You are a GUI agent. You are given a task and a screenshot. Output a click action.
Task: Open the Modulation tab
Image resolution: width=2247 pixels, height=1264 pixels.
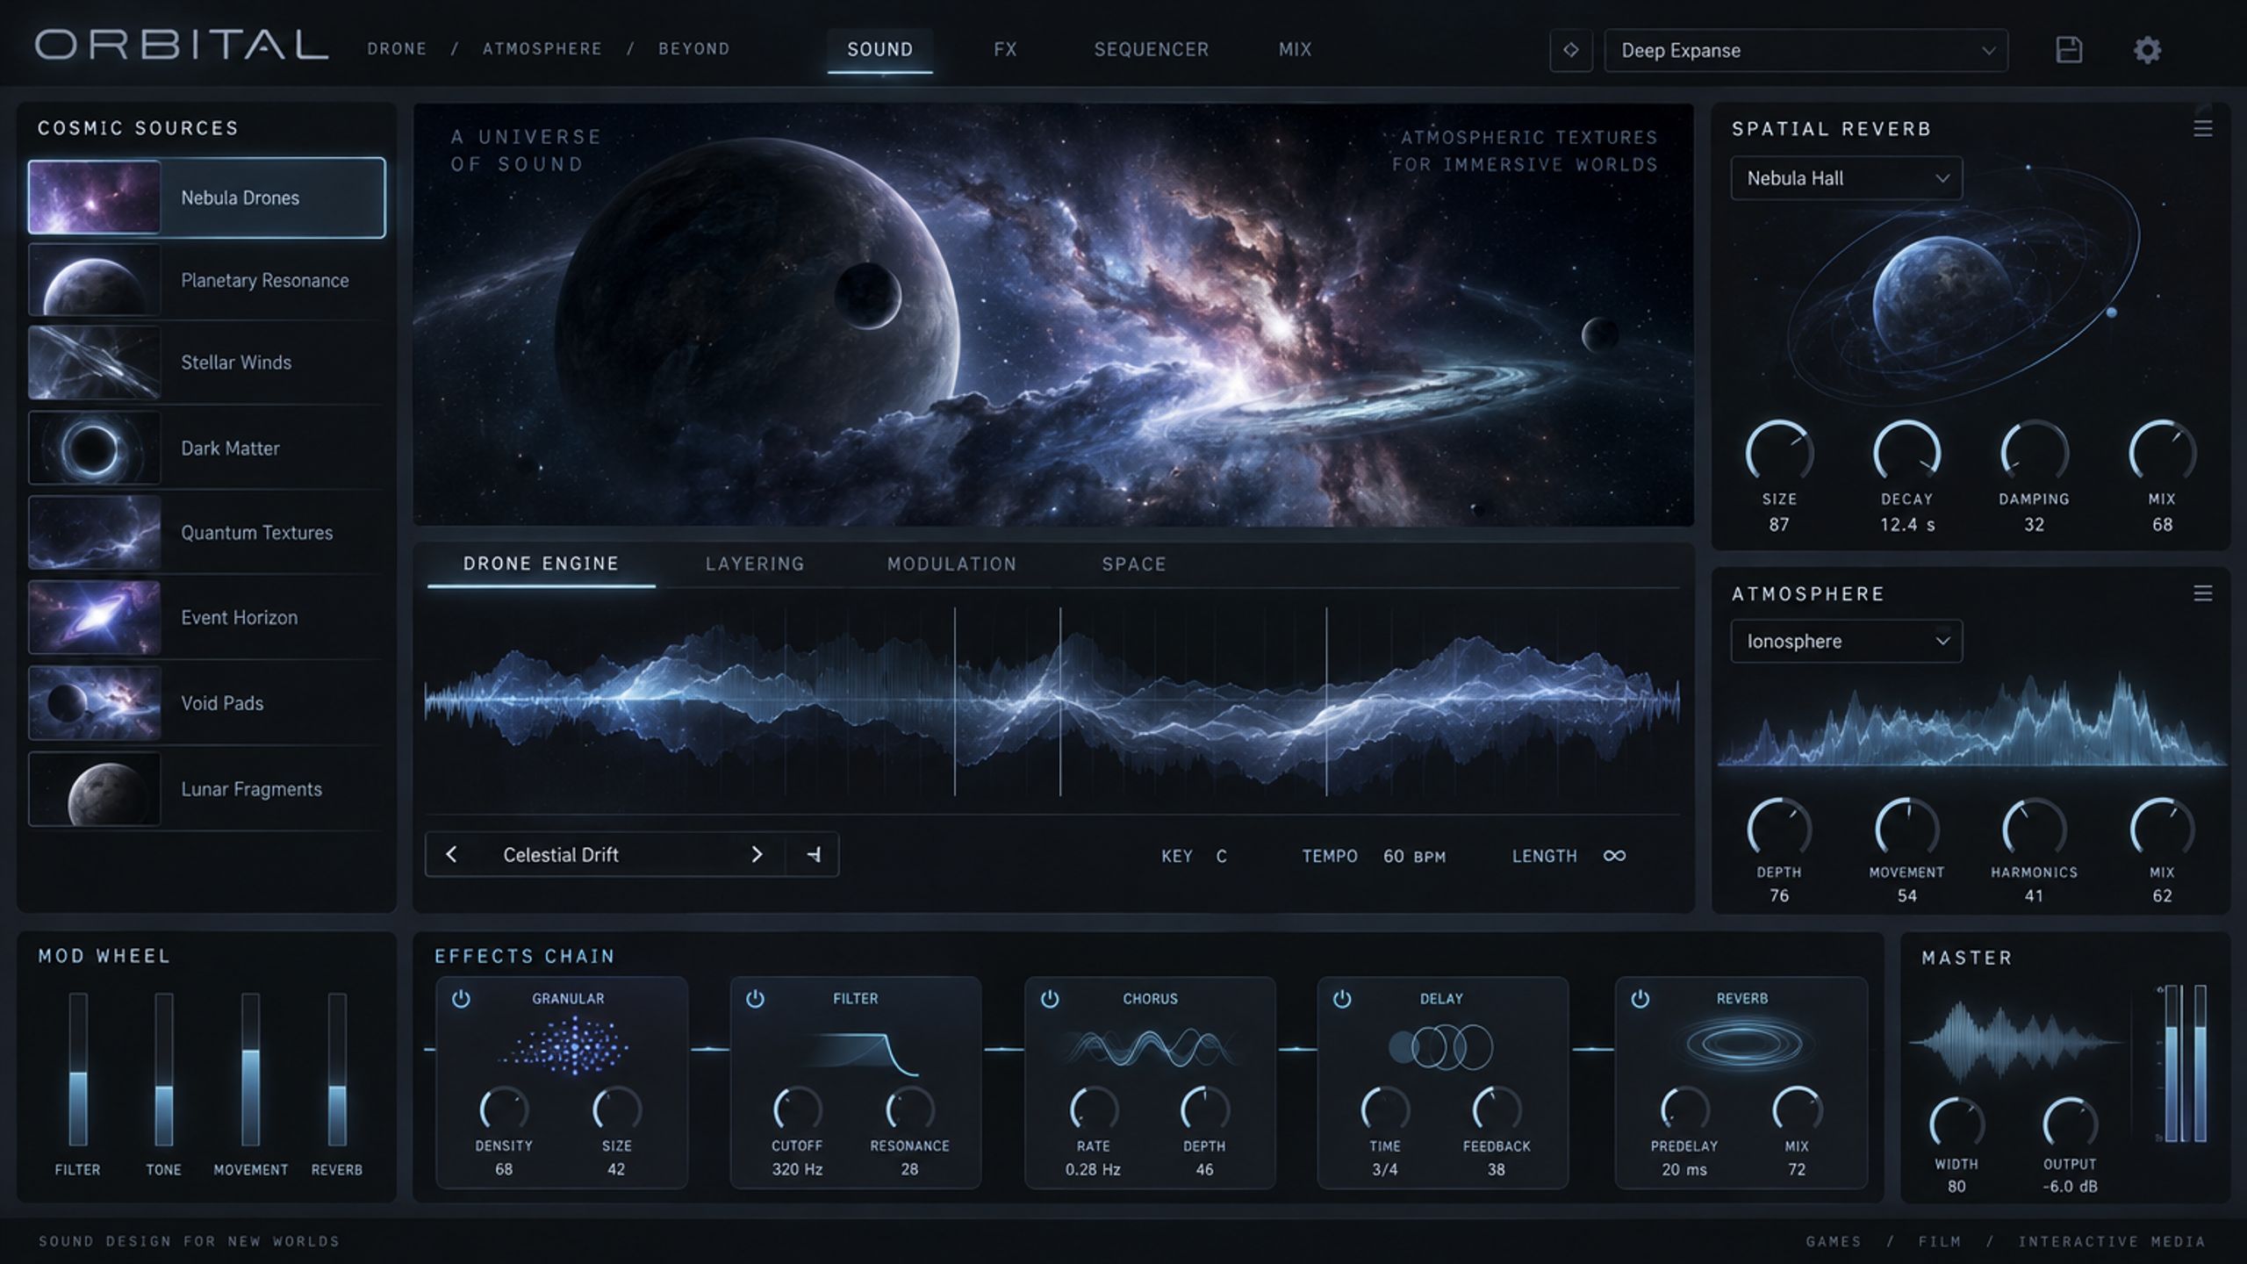[x=951, y=564]
